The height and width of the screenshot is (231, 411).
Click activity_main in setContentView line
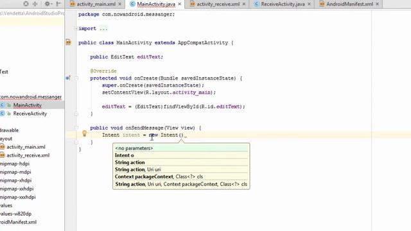[191, 92]
